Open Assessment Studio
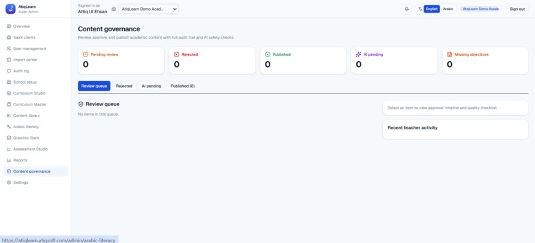This screenshot has width=535, height=243. (35, 149)
